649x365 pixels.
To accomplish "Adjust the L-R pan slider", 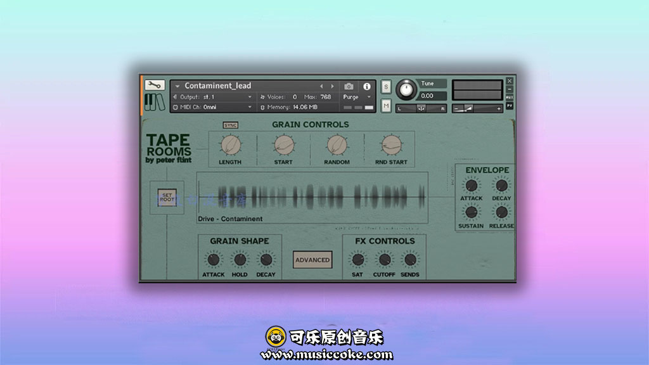I will point(421,108).
